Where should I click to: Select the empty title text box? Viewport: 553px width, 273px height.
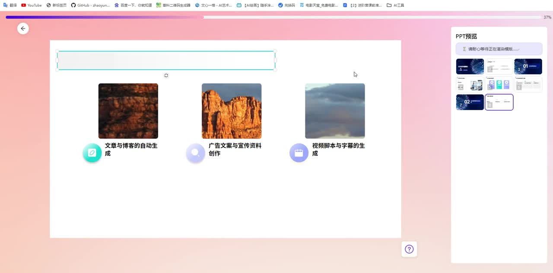pyautogui.click(x=166, y=60)
